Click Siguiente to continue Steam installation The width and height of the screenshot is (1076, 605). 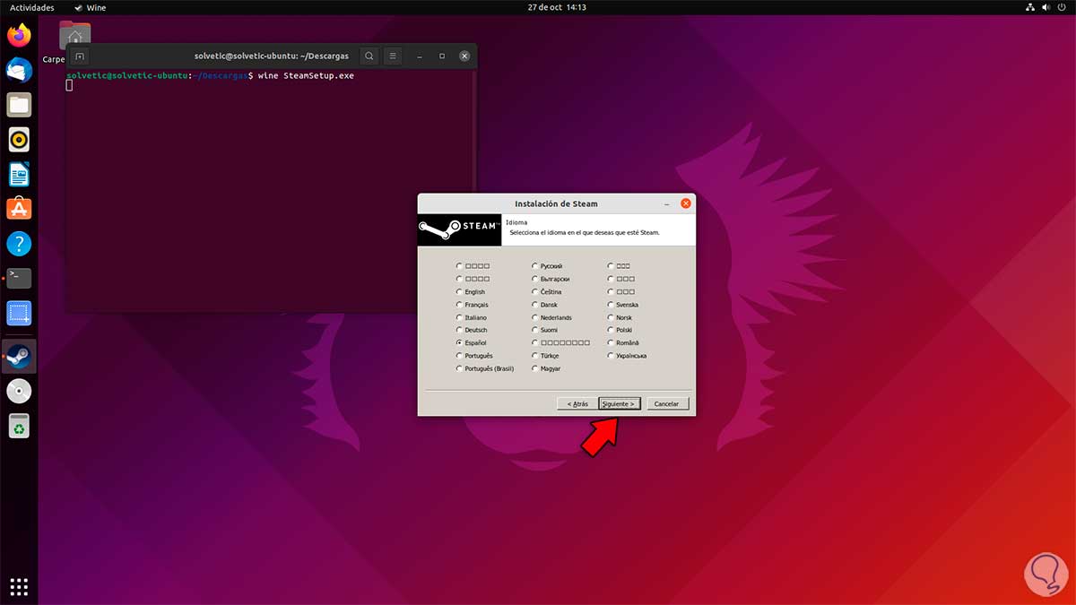point(619,403)
